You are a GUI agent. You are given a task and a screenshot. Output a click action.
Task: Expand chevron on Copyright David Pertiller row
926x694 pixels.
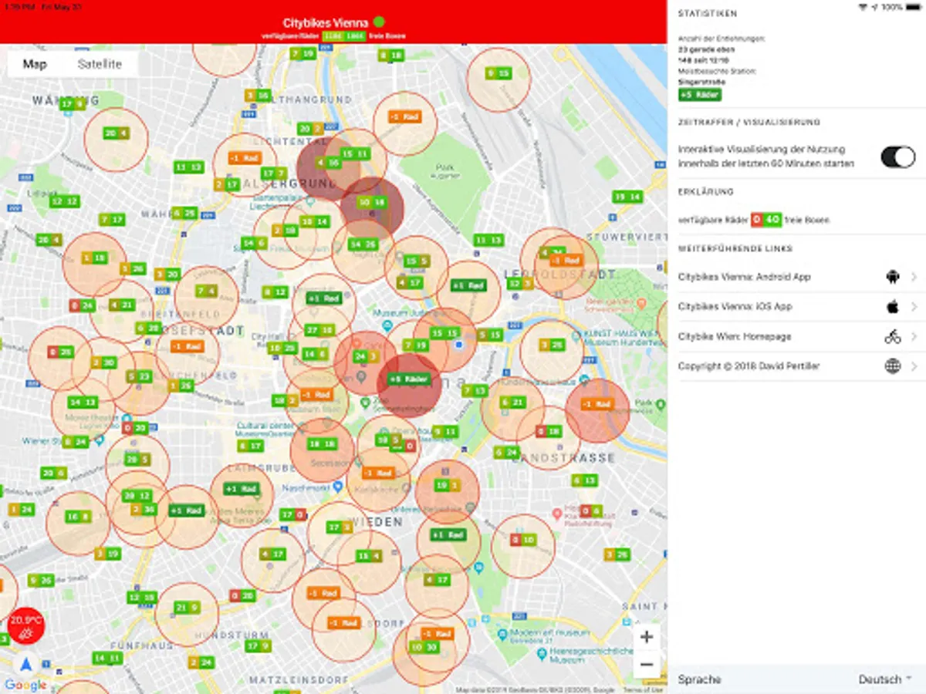(x=914, y=366)
